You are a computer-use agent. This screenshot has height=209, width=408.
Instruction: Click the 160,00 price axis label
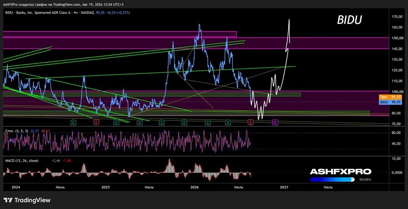point(397,27)
